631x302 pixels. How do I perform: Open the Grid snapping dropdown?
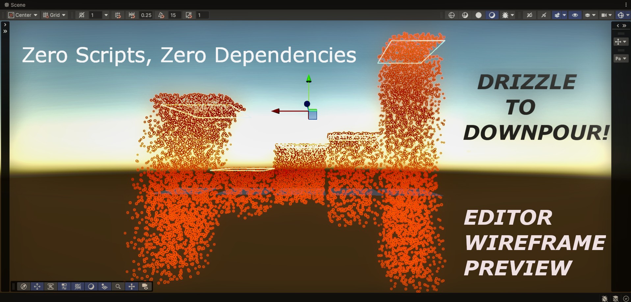coord(54,15)
